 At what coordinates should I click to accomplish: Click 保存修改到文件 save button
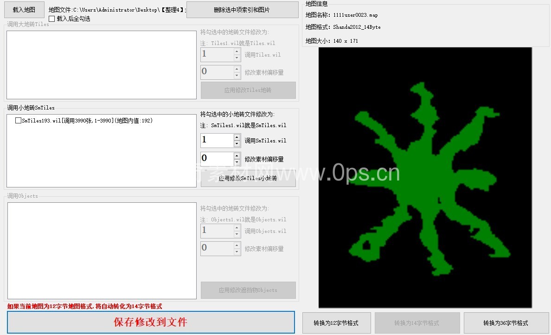(x=151, y=322)
